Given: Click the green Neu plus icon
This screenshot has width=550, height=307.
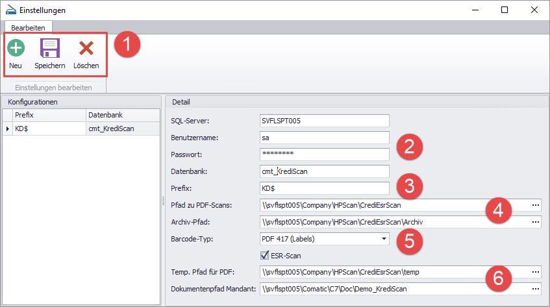Looking at the screenshot, I should [x=16, y=49].
